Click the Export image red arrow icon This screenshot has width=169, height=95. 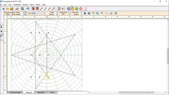pyautogui.click(x=33, y=9)
